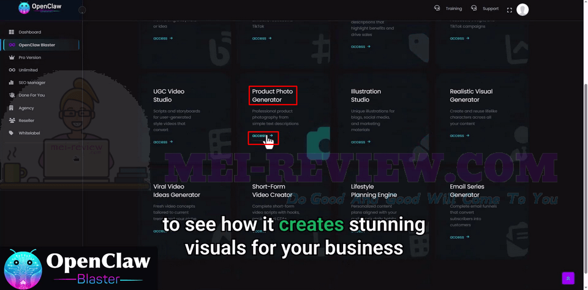Click access link under Email Series Generator
Image resolution: width=588 pixels, height=290 pixels.
(x=460, y=237)
